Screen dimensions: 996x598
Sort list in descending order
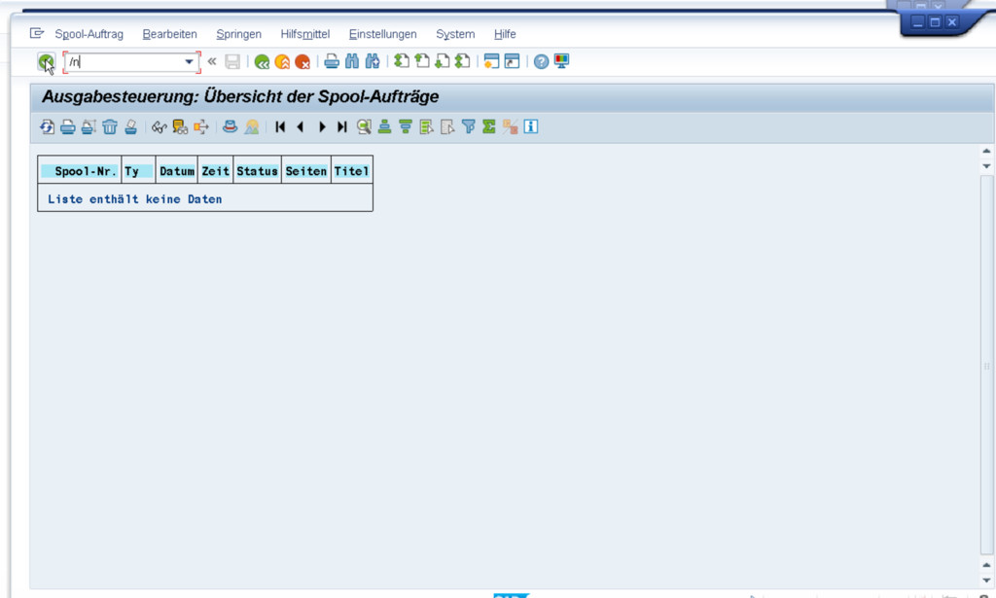tap(406, 126)
